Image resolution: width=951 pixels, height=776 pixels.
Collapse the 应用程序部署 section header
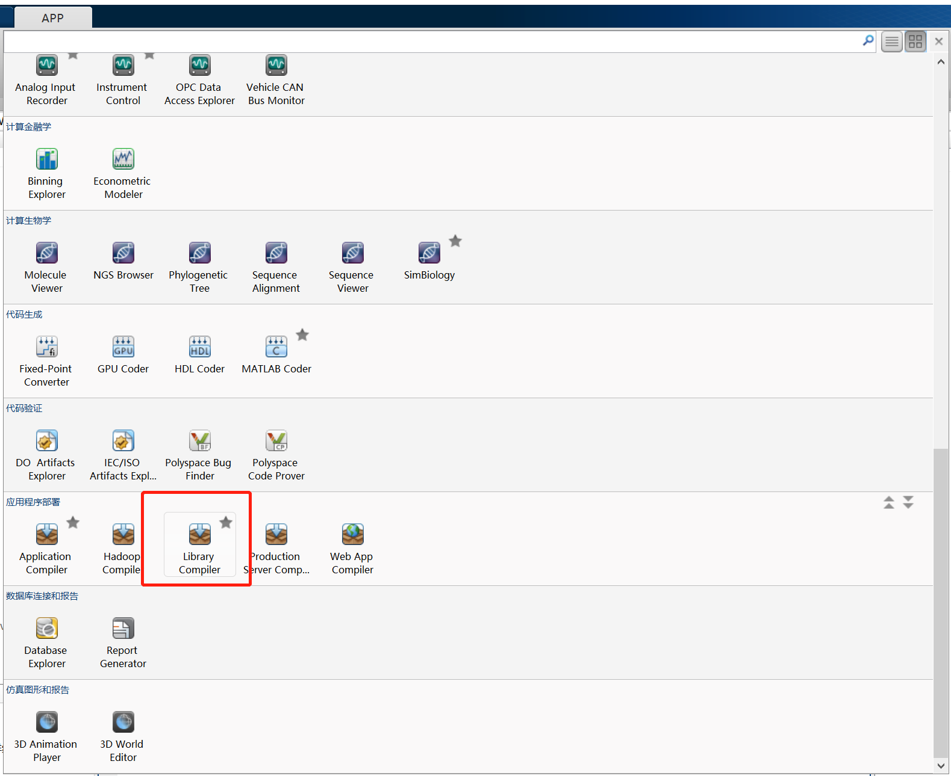(33, 502)
